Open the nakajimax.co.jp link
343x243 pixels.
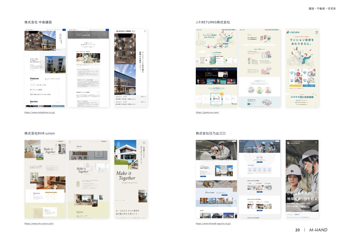click(40, 112)
